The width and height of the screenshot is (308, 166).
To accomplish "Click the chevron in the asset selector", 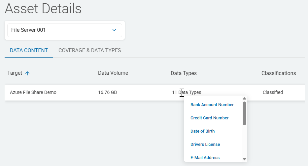I will click(114, 30).
